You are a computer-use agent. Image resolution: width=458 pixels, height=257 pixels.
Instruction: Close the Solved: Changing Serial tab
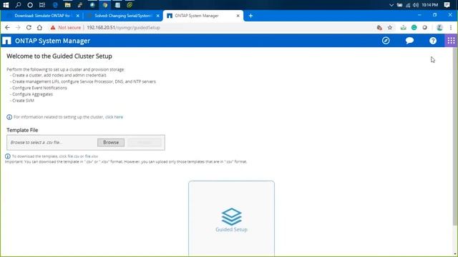pos(157,16)
